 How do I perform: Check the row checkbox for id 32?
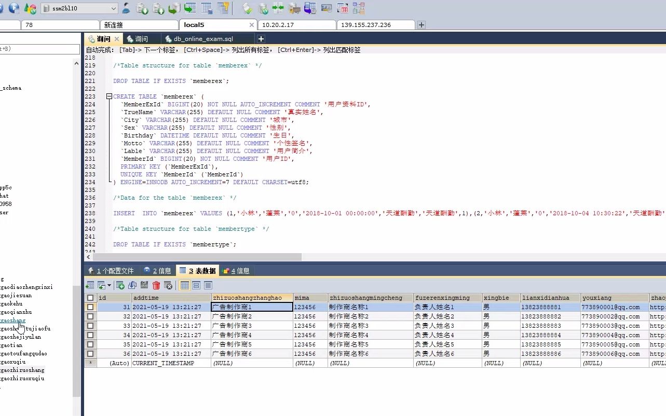pyautogui.click(x=90, y=316)
